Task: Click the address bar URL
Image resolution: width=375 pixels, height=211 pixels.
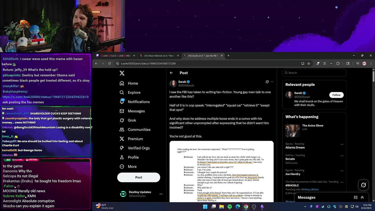Action: click(x=148, y=64)
